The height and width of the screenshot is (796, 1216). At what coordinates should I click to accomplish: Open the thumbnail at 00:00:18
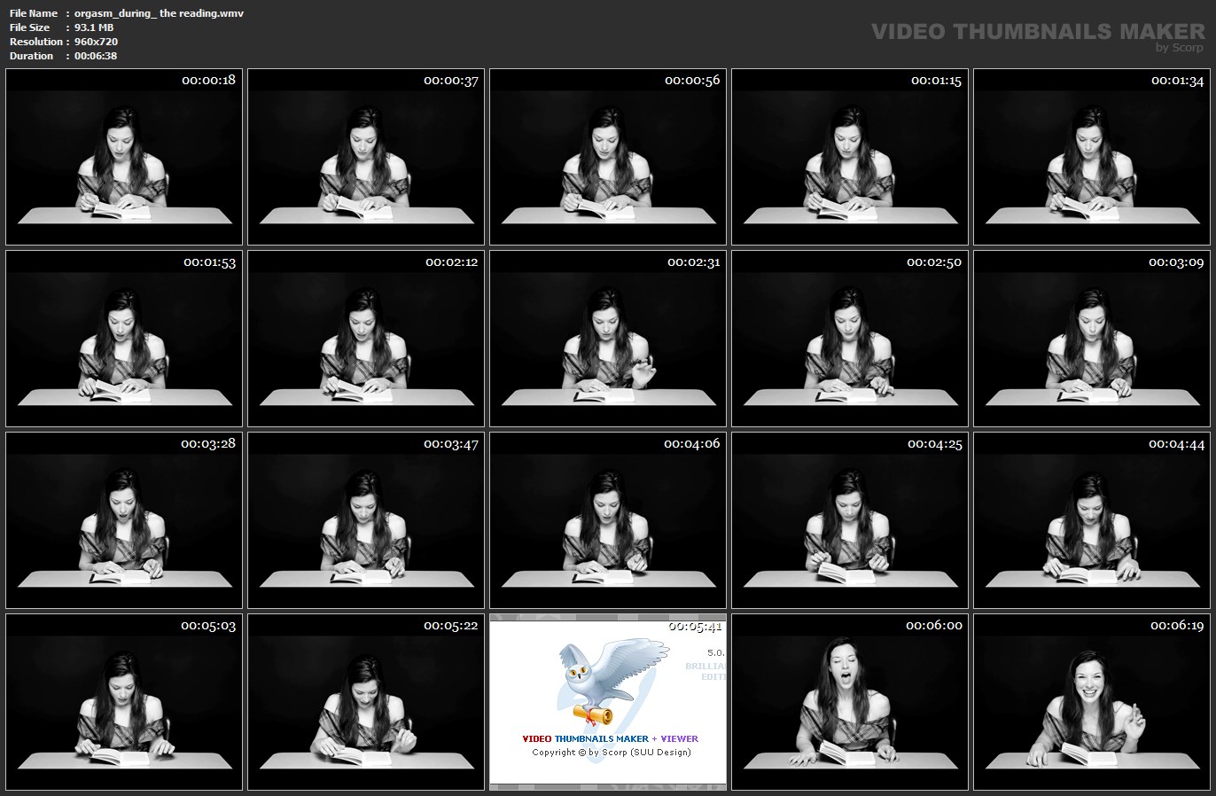coord(124,157)
